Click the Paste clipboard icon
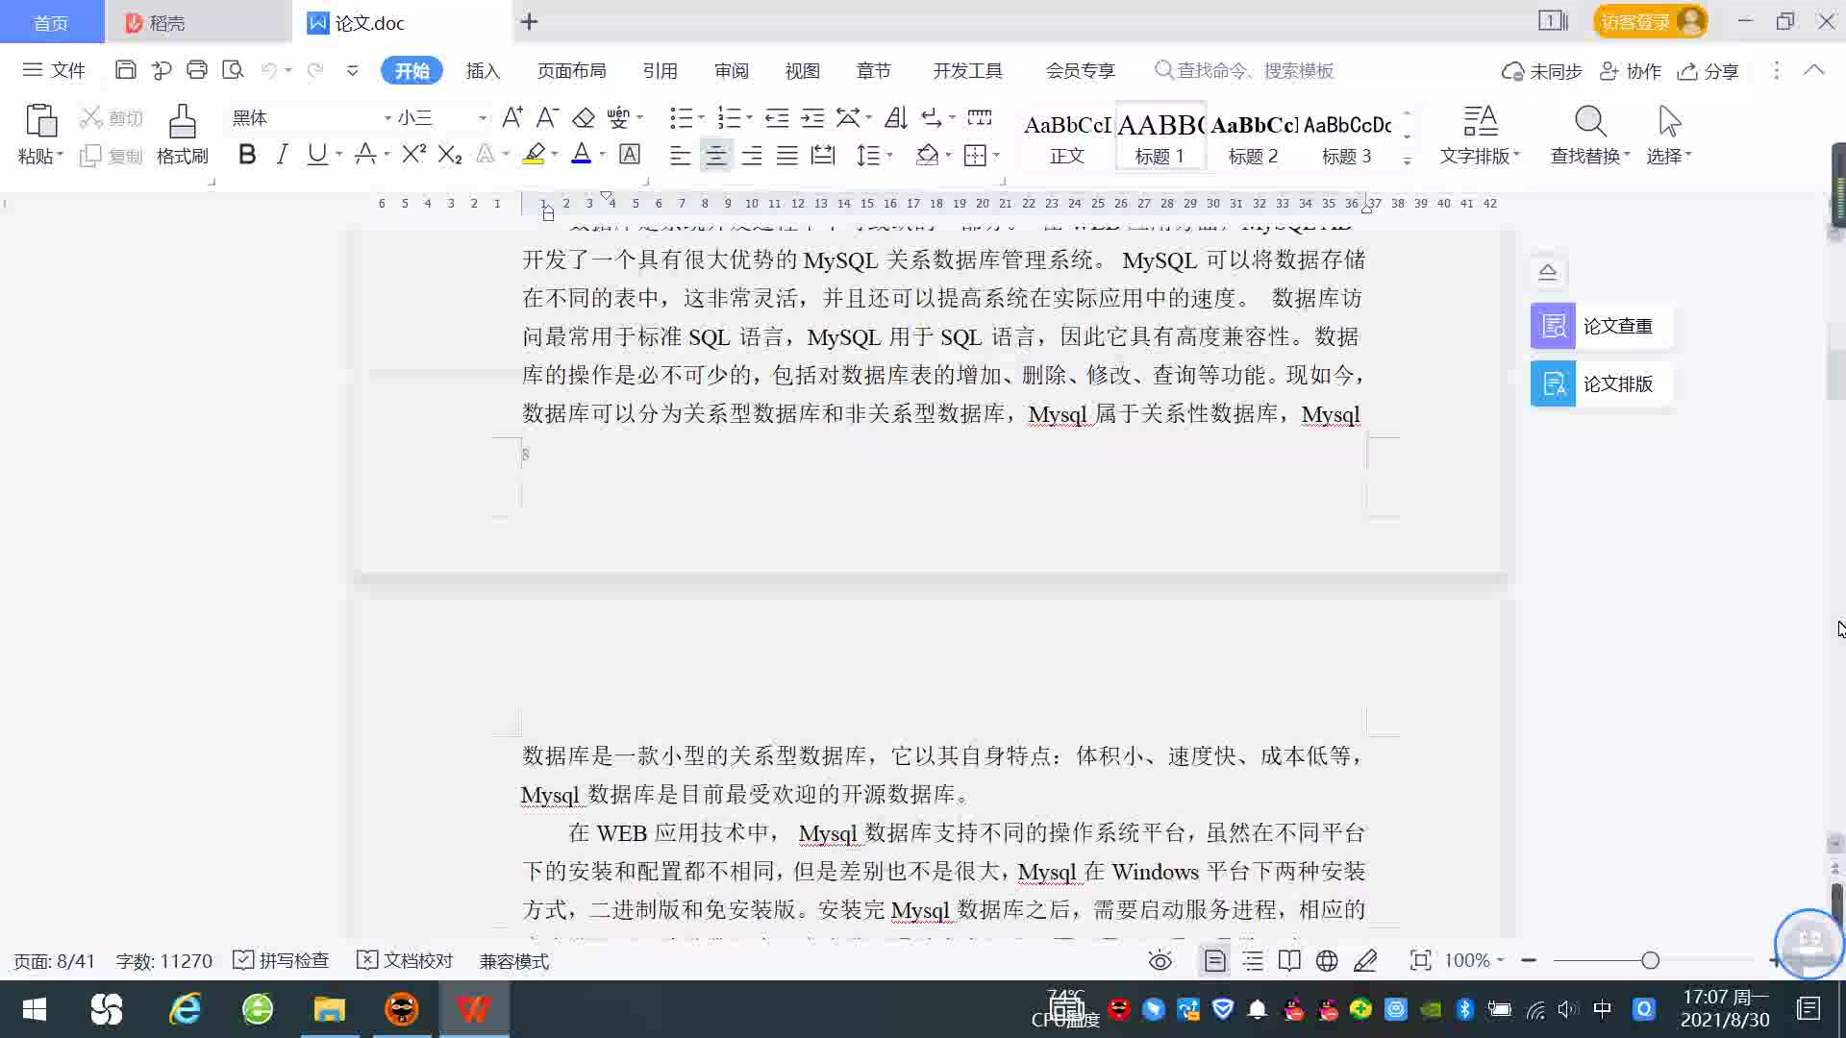 40,122
